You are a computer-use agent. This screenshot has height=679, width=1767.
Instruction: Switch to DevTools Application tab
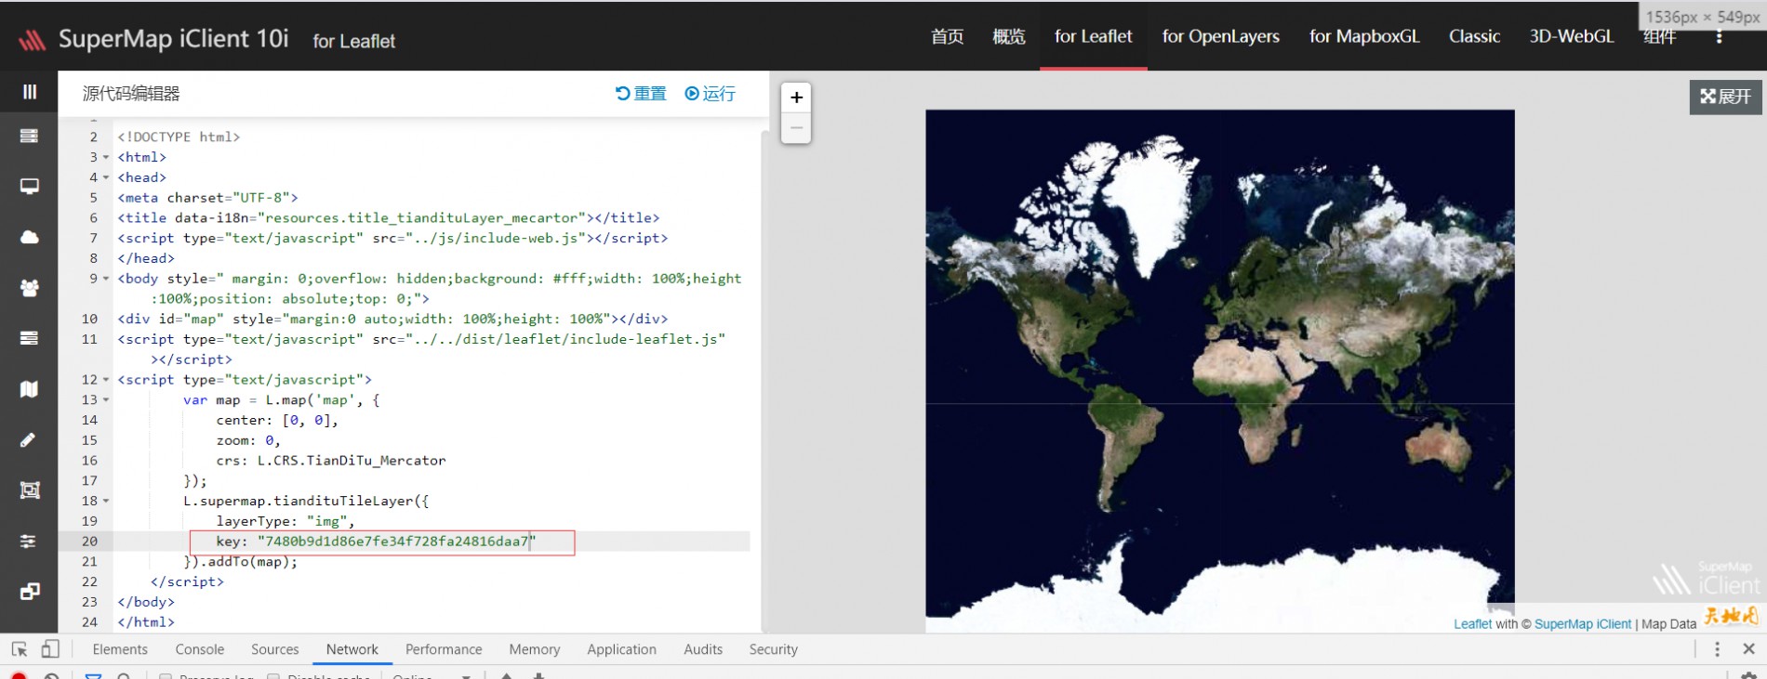pyautogui.click(x=621, y=649)
